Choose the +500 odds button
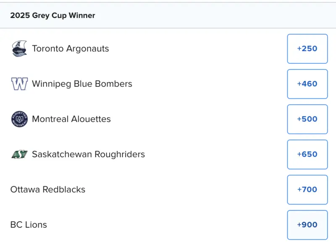This screenshot has height=248, width=336. coord(307,119)
